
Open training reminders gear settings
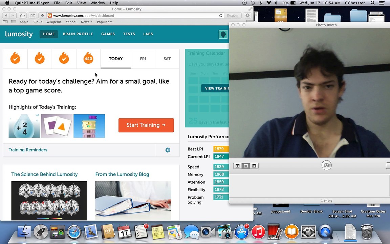pyautogui.click(x=168, y=150)
